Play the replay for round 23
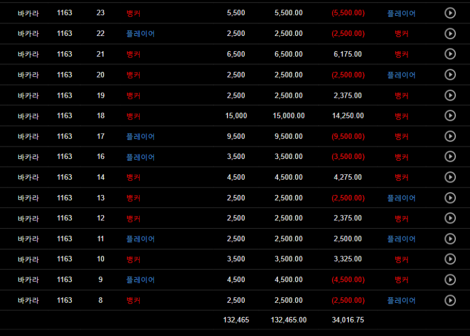This screenshot has height=336, width=470. (450, 13)
